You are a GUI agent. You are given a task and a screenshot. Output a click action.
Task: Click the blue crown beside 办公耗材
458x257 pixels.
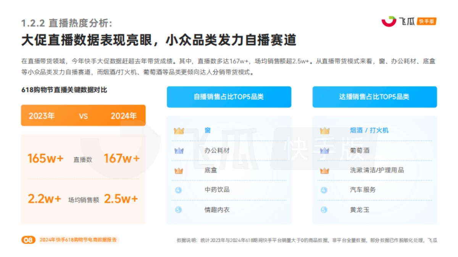tap(179, 150)
